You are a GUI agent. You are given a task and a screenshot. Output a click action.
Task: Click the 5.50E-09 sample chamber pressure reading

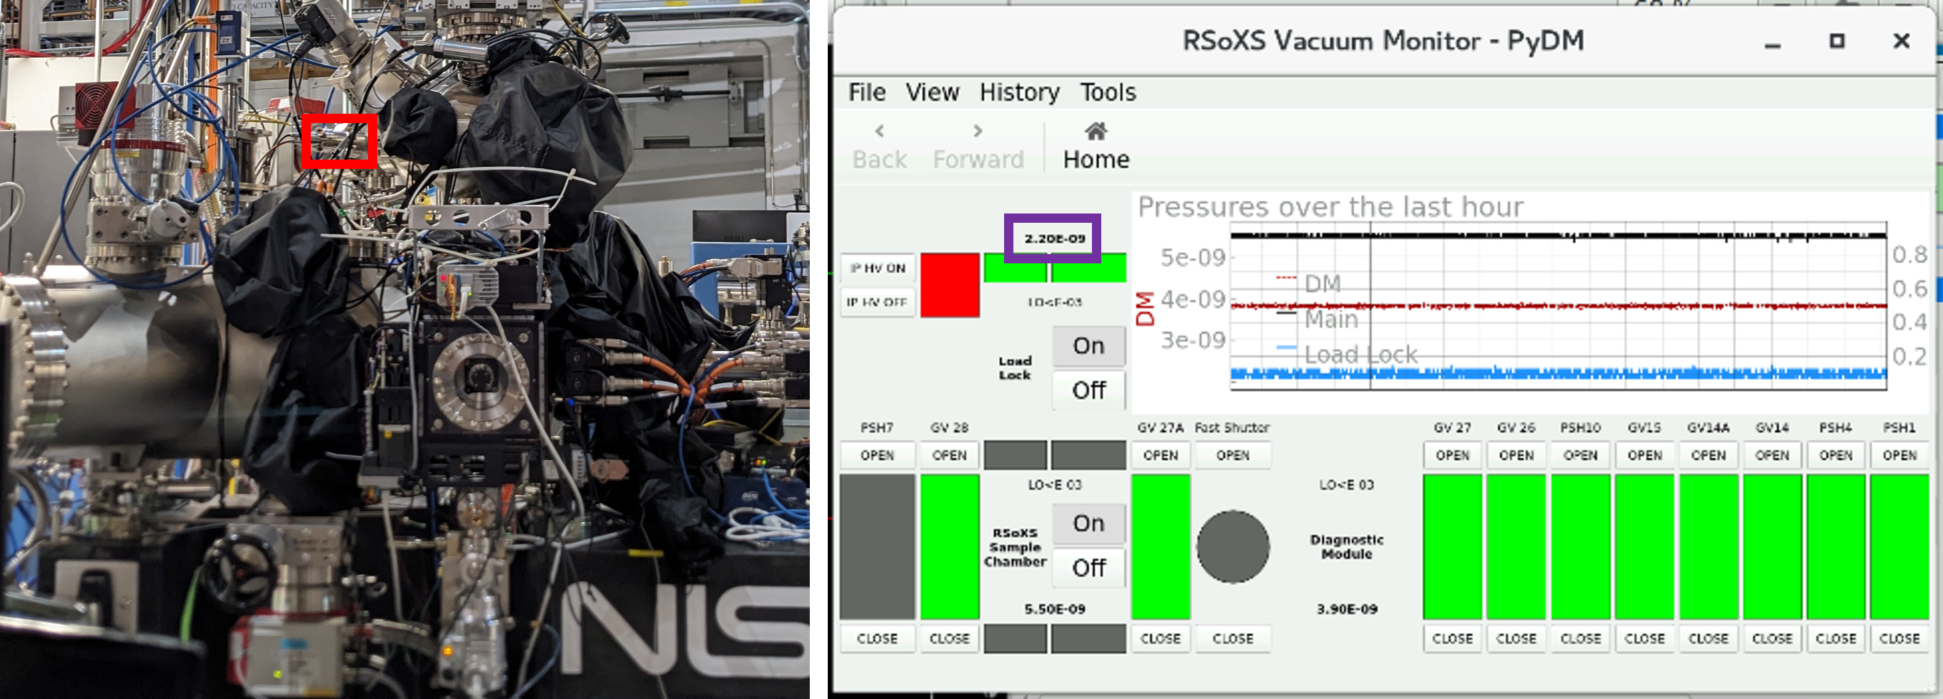pyautogui.click(x=1055, y=609)
